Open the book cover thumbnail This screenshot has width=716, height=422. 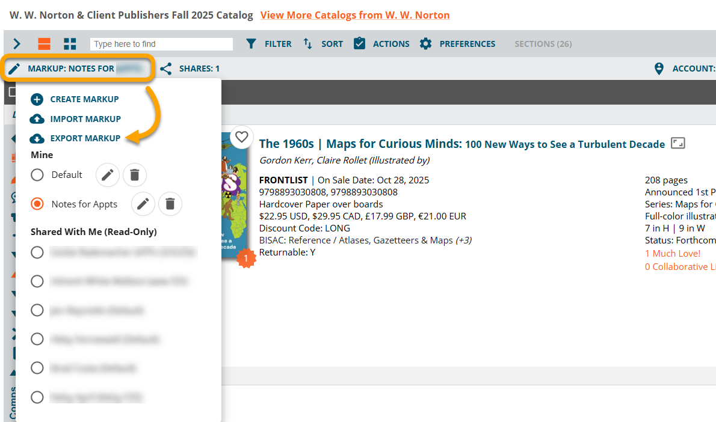234,196
